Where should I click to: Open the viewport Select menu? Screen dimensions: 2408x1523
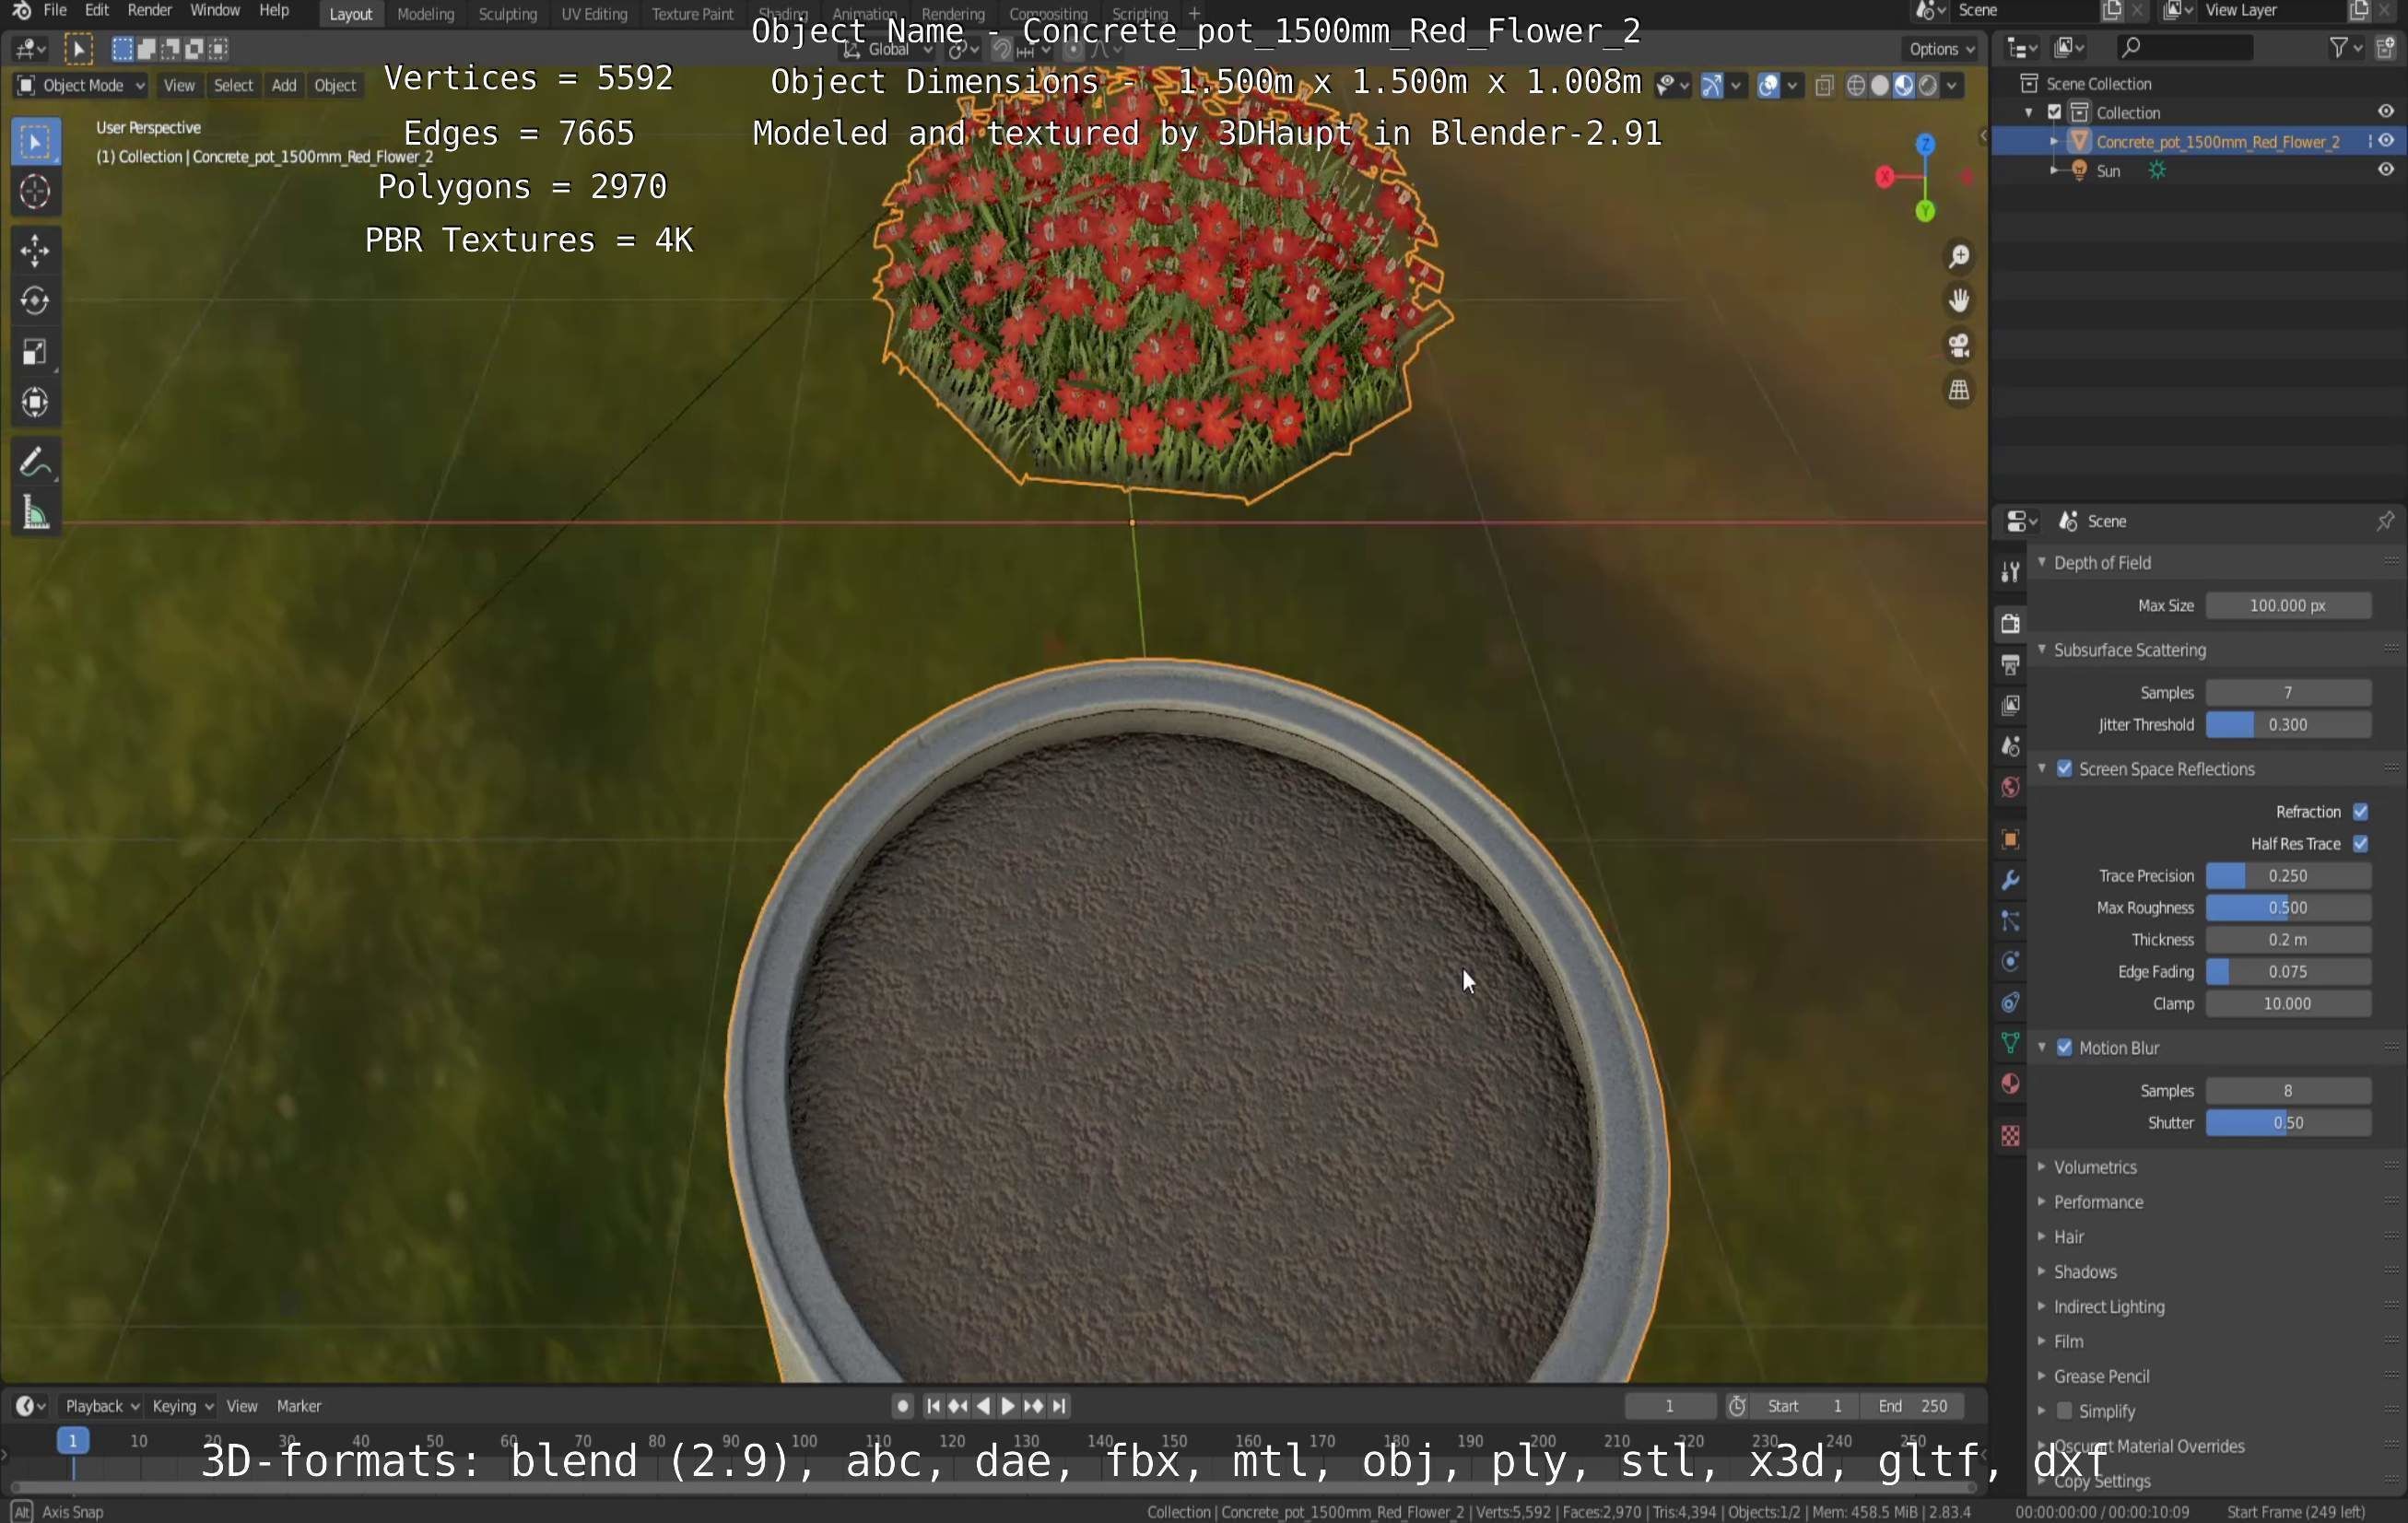[233, 85]
